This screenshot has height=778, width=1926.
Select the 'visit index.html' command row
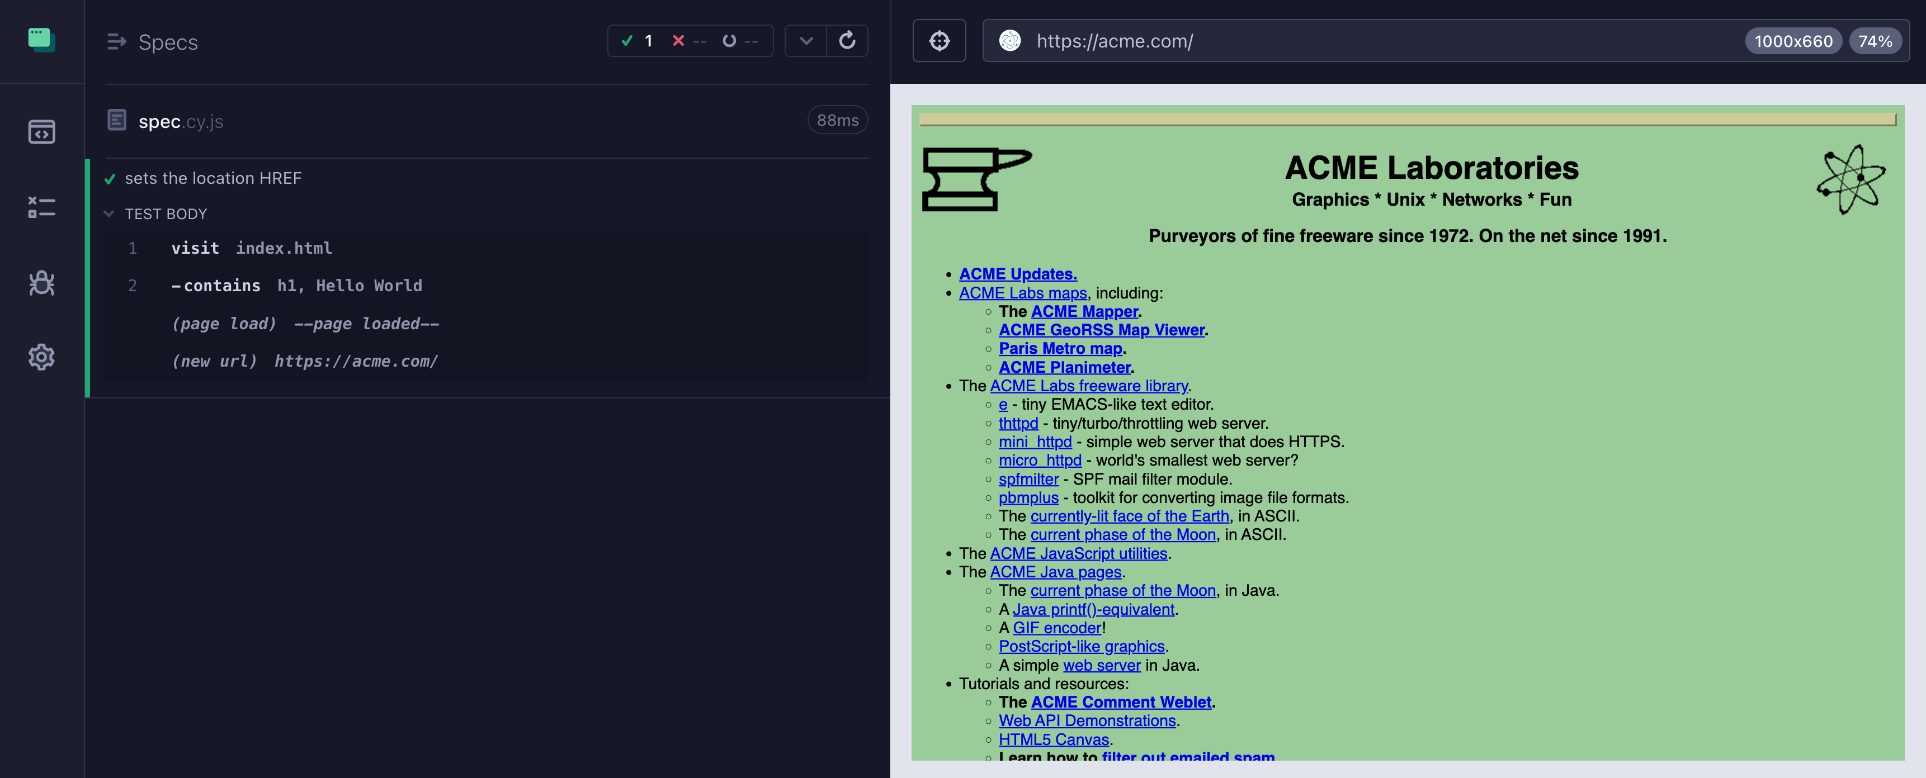click(486, 248)
